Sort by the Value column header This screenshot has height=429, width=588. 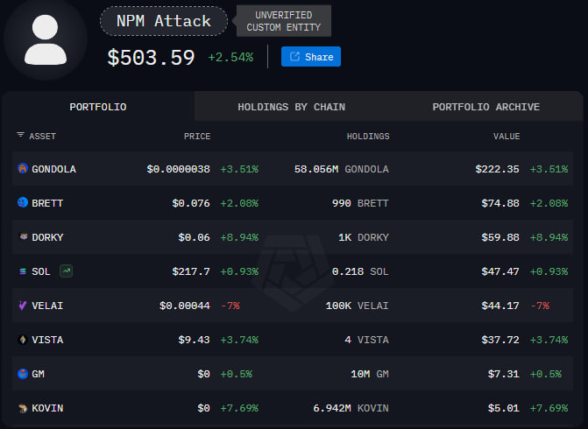pyautogui.click(x=507, y=136)
